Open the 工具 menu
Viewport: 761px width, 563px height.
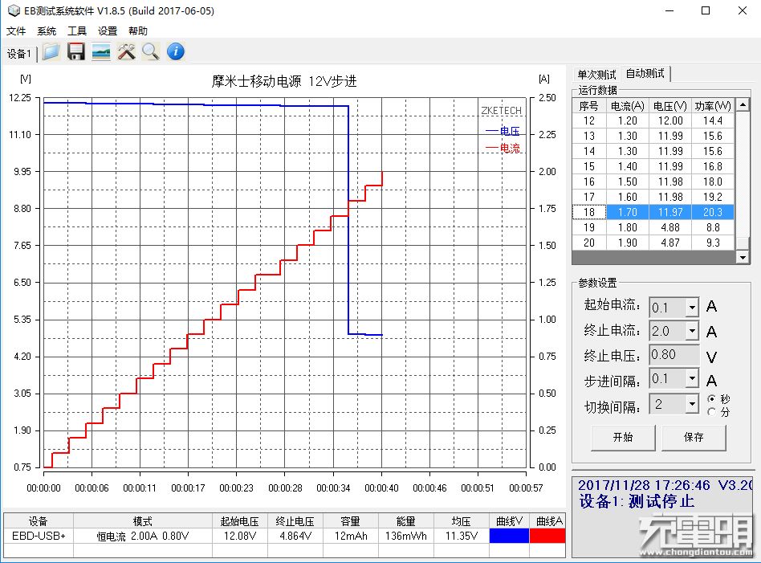(x=77, y=31)
